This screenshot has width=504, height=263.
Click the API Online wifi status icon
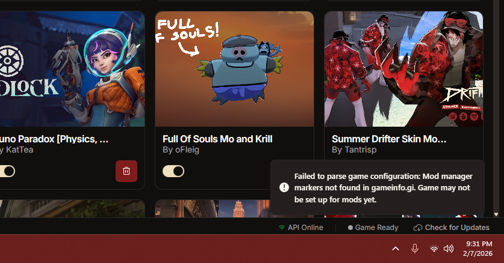[x=282, y=228]
